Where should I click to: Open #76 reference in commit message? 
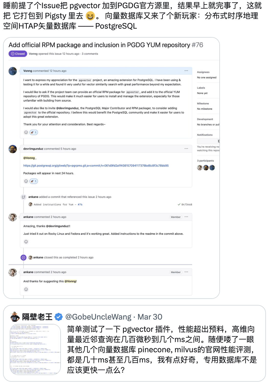coord(80,205)
